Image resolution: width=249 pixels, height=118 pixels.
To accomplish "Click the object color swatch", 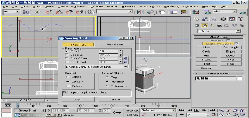I will click(240, 78).
